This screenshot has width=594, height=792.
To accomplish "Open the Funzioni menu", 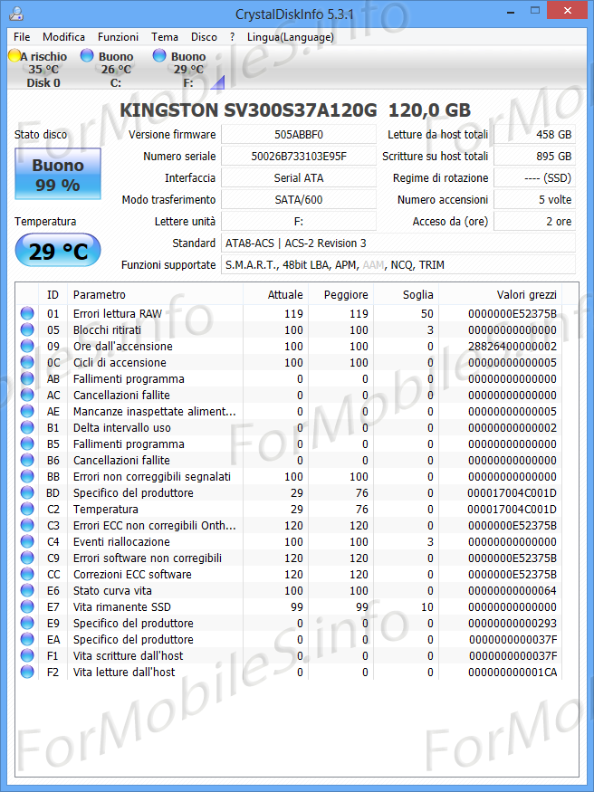I will 118,37.
